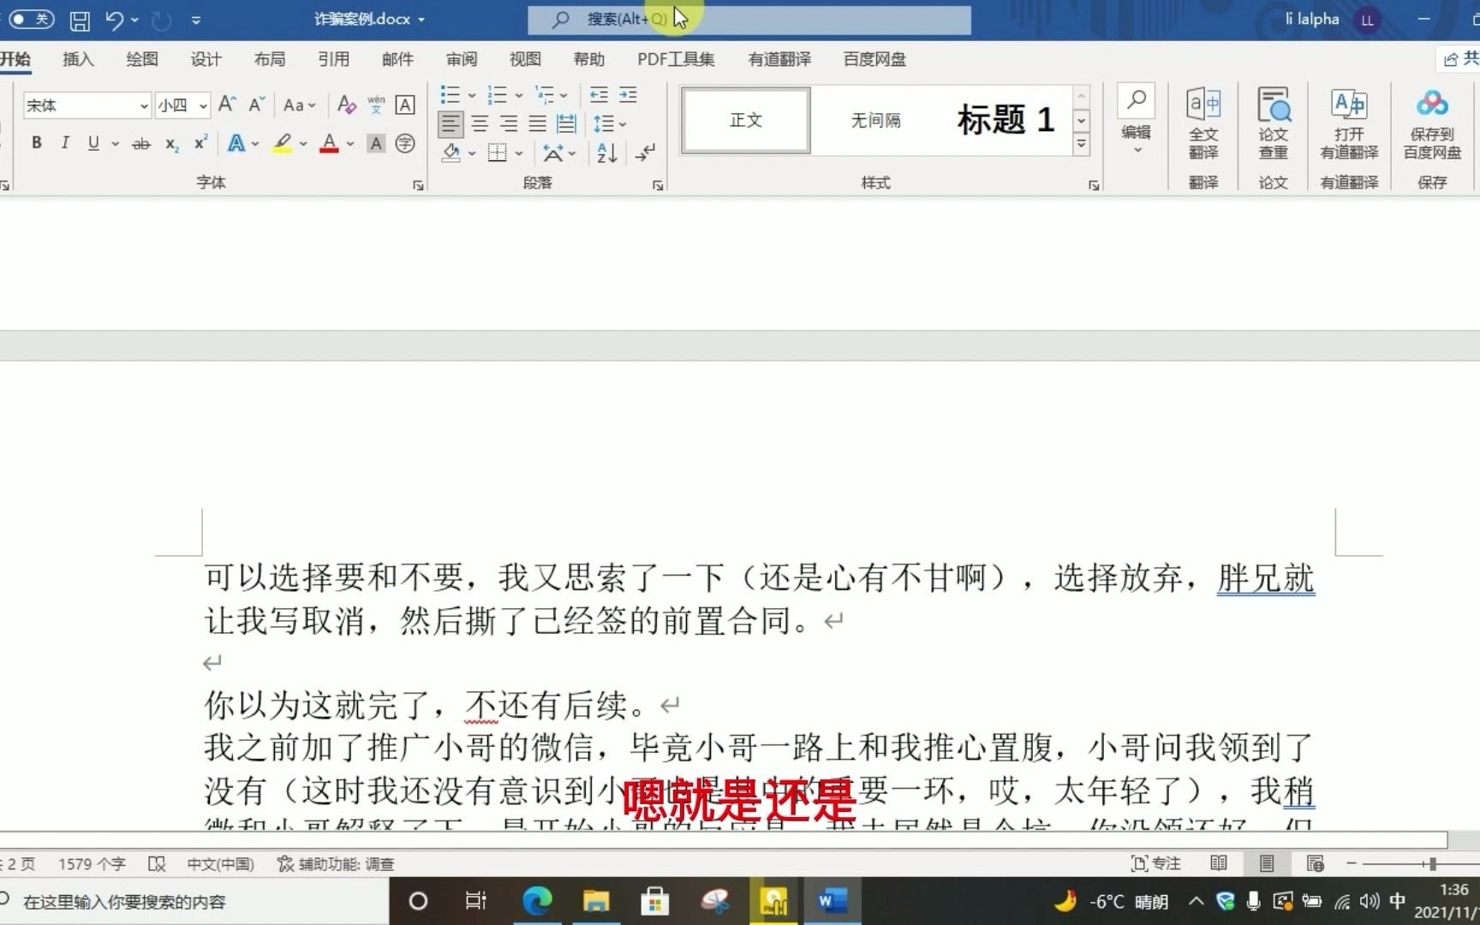Image resolution: width=1480 pixels, height=925 pixels.
Task: Open the 插入 tab
Action: pyautogui.click(x=78, y=59)
